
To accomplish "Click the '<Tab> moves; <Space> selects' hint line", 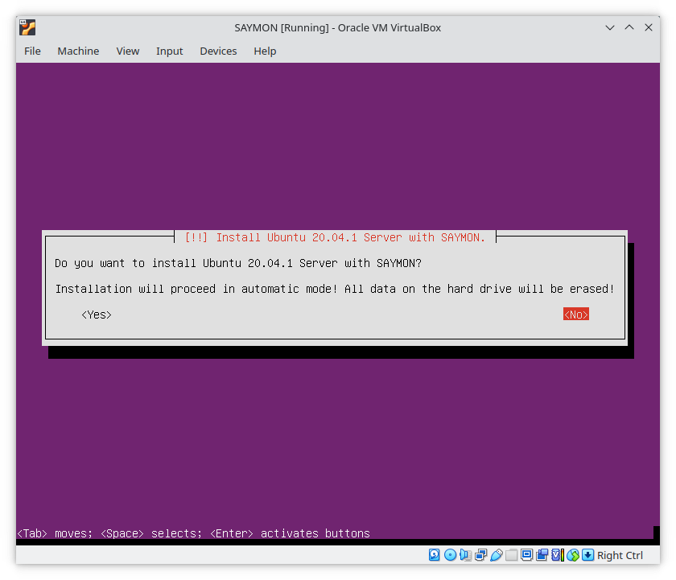I will click(194, 533).
